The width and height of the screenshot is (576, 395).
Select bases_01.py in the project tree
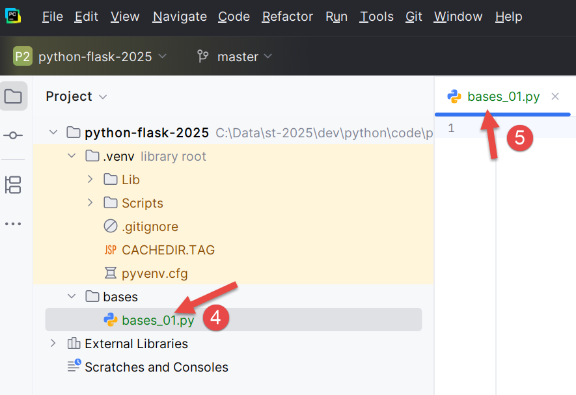[158, 320]
